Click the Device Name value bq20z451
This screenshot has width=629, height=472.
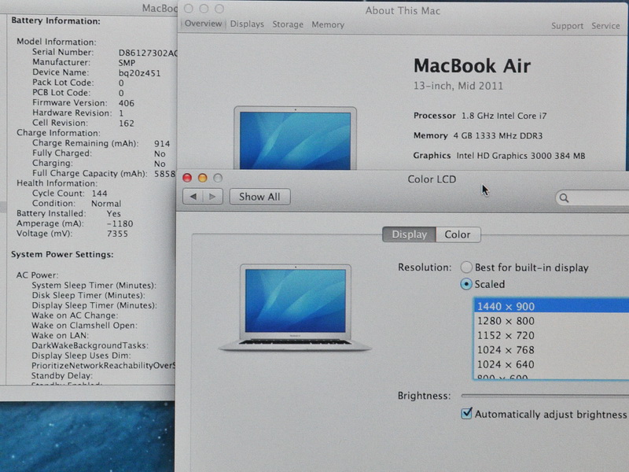click(139, 73)
